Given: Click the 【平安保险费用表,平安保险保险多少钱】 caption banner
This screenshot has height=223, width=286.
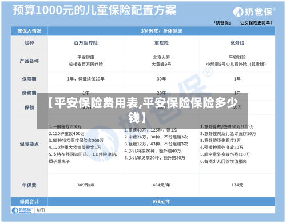Looking at the screenshot, I should [142, 111].
